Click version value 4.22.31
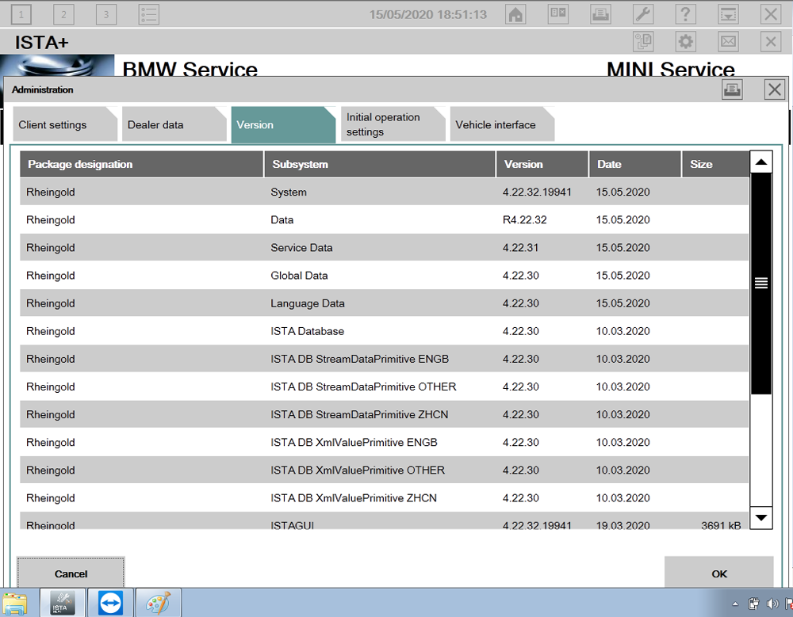793x617 pixels. (520, 248)
